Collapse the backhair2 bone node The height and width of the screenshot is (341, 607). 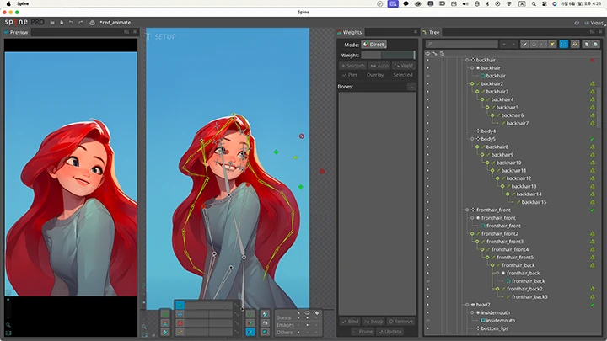click(x=472, y=83)
